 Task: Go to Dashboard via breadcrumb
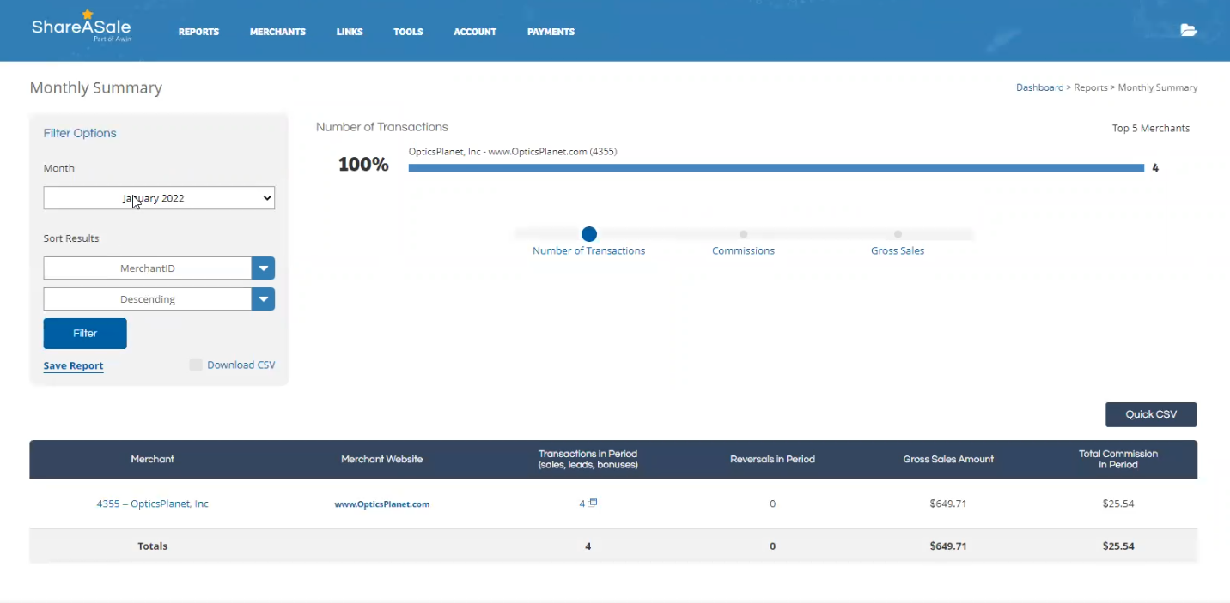tap(1039, 87)
